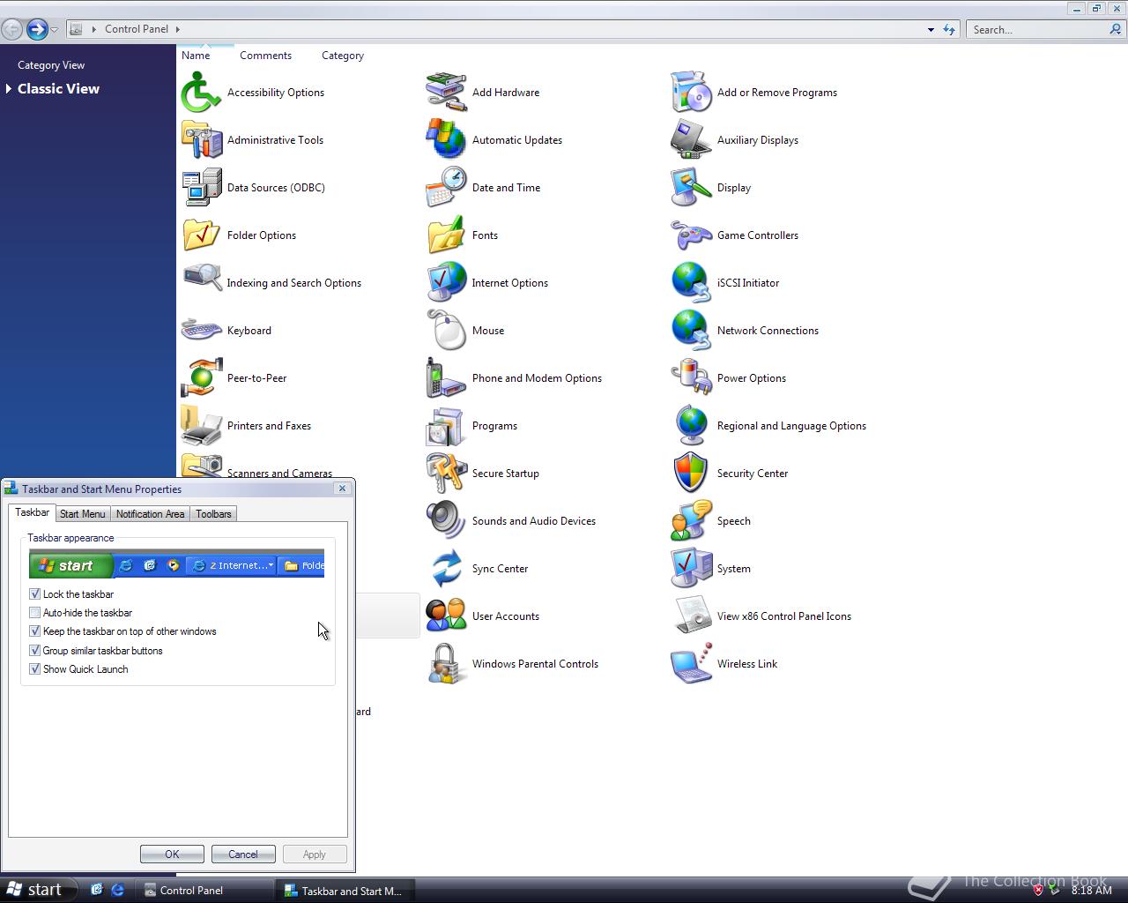This screenshot has height=903, width=1128.
Task: Sort by Name column header
Action: pyautogui.click(x=196, y=56)
